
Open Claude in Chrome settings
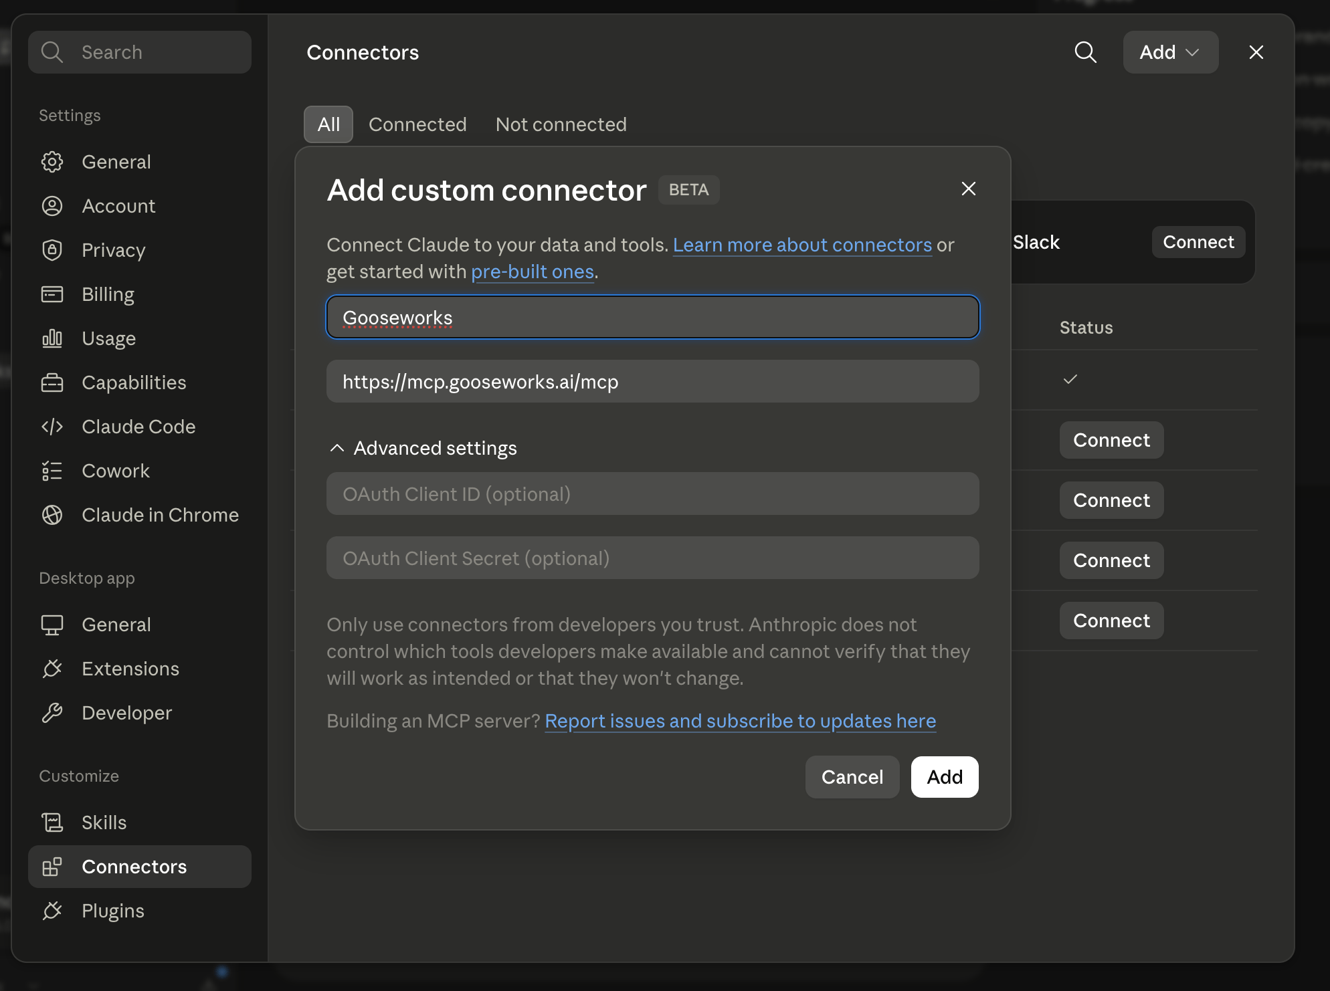point(139,515)
